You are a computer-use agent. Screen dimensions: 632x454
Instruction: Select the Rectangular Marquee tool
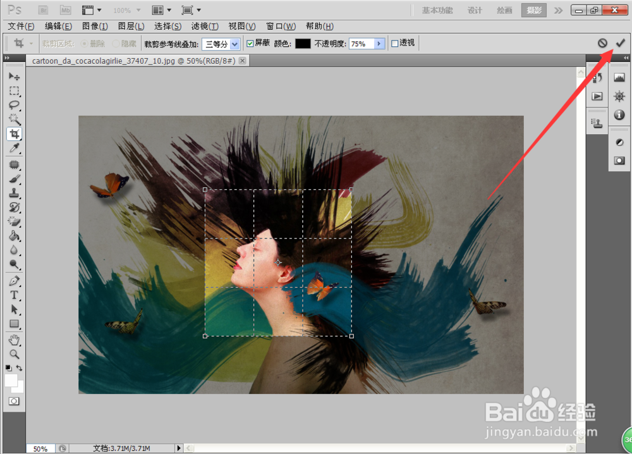(x=14, y=90)
